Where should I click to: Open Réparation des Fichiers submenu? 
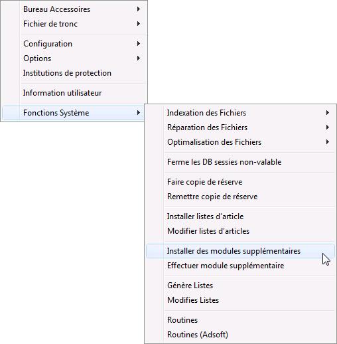coord(240,128)
